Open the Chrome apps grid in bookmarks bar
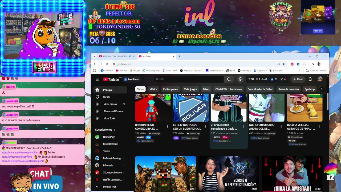341x192 pixels. click(94, 71)
